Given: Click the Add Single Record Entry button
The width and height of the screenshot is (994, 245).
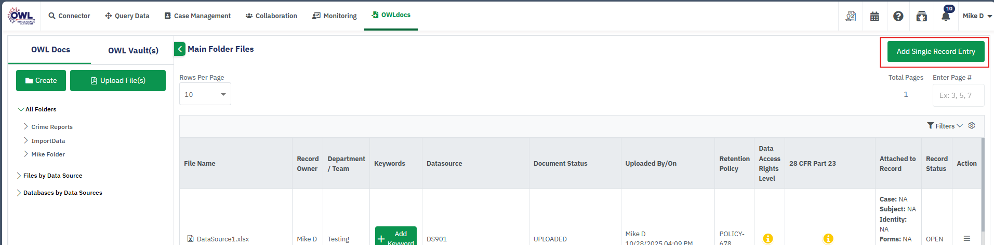Looking at the screenshot, I should coord(935,52).
